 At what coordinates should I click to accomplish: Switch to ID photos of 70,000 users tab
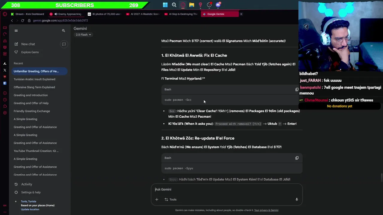105,14
